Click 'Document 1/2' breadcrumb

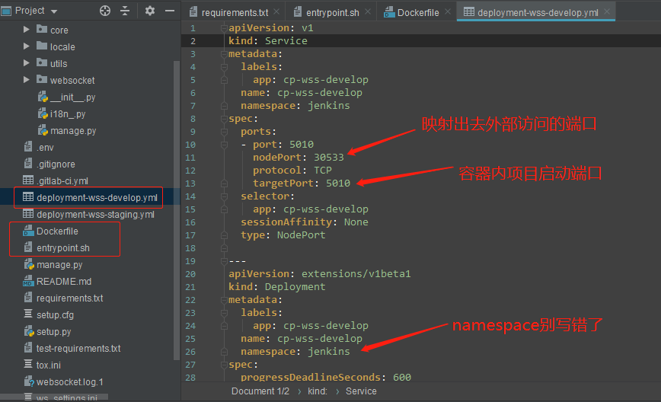pos(260,391)
